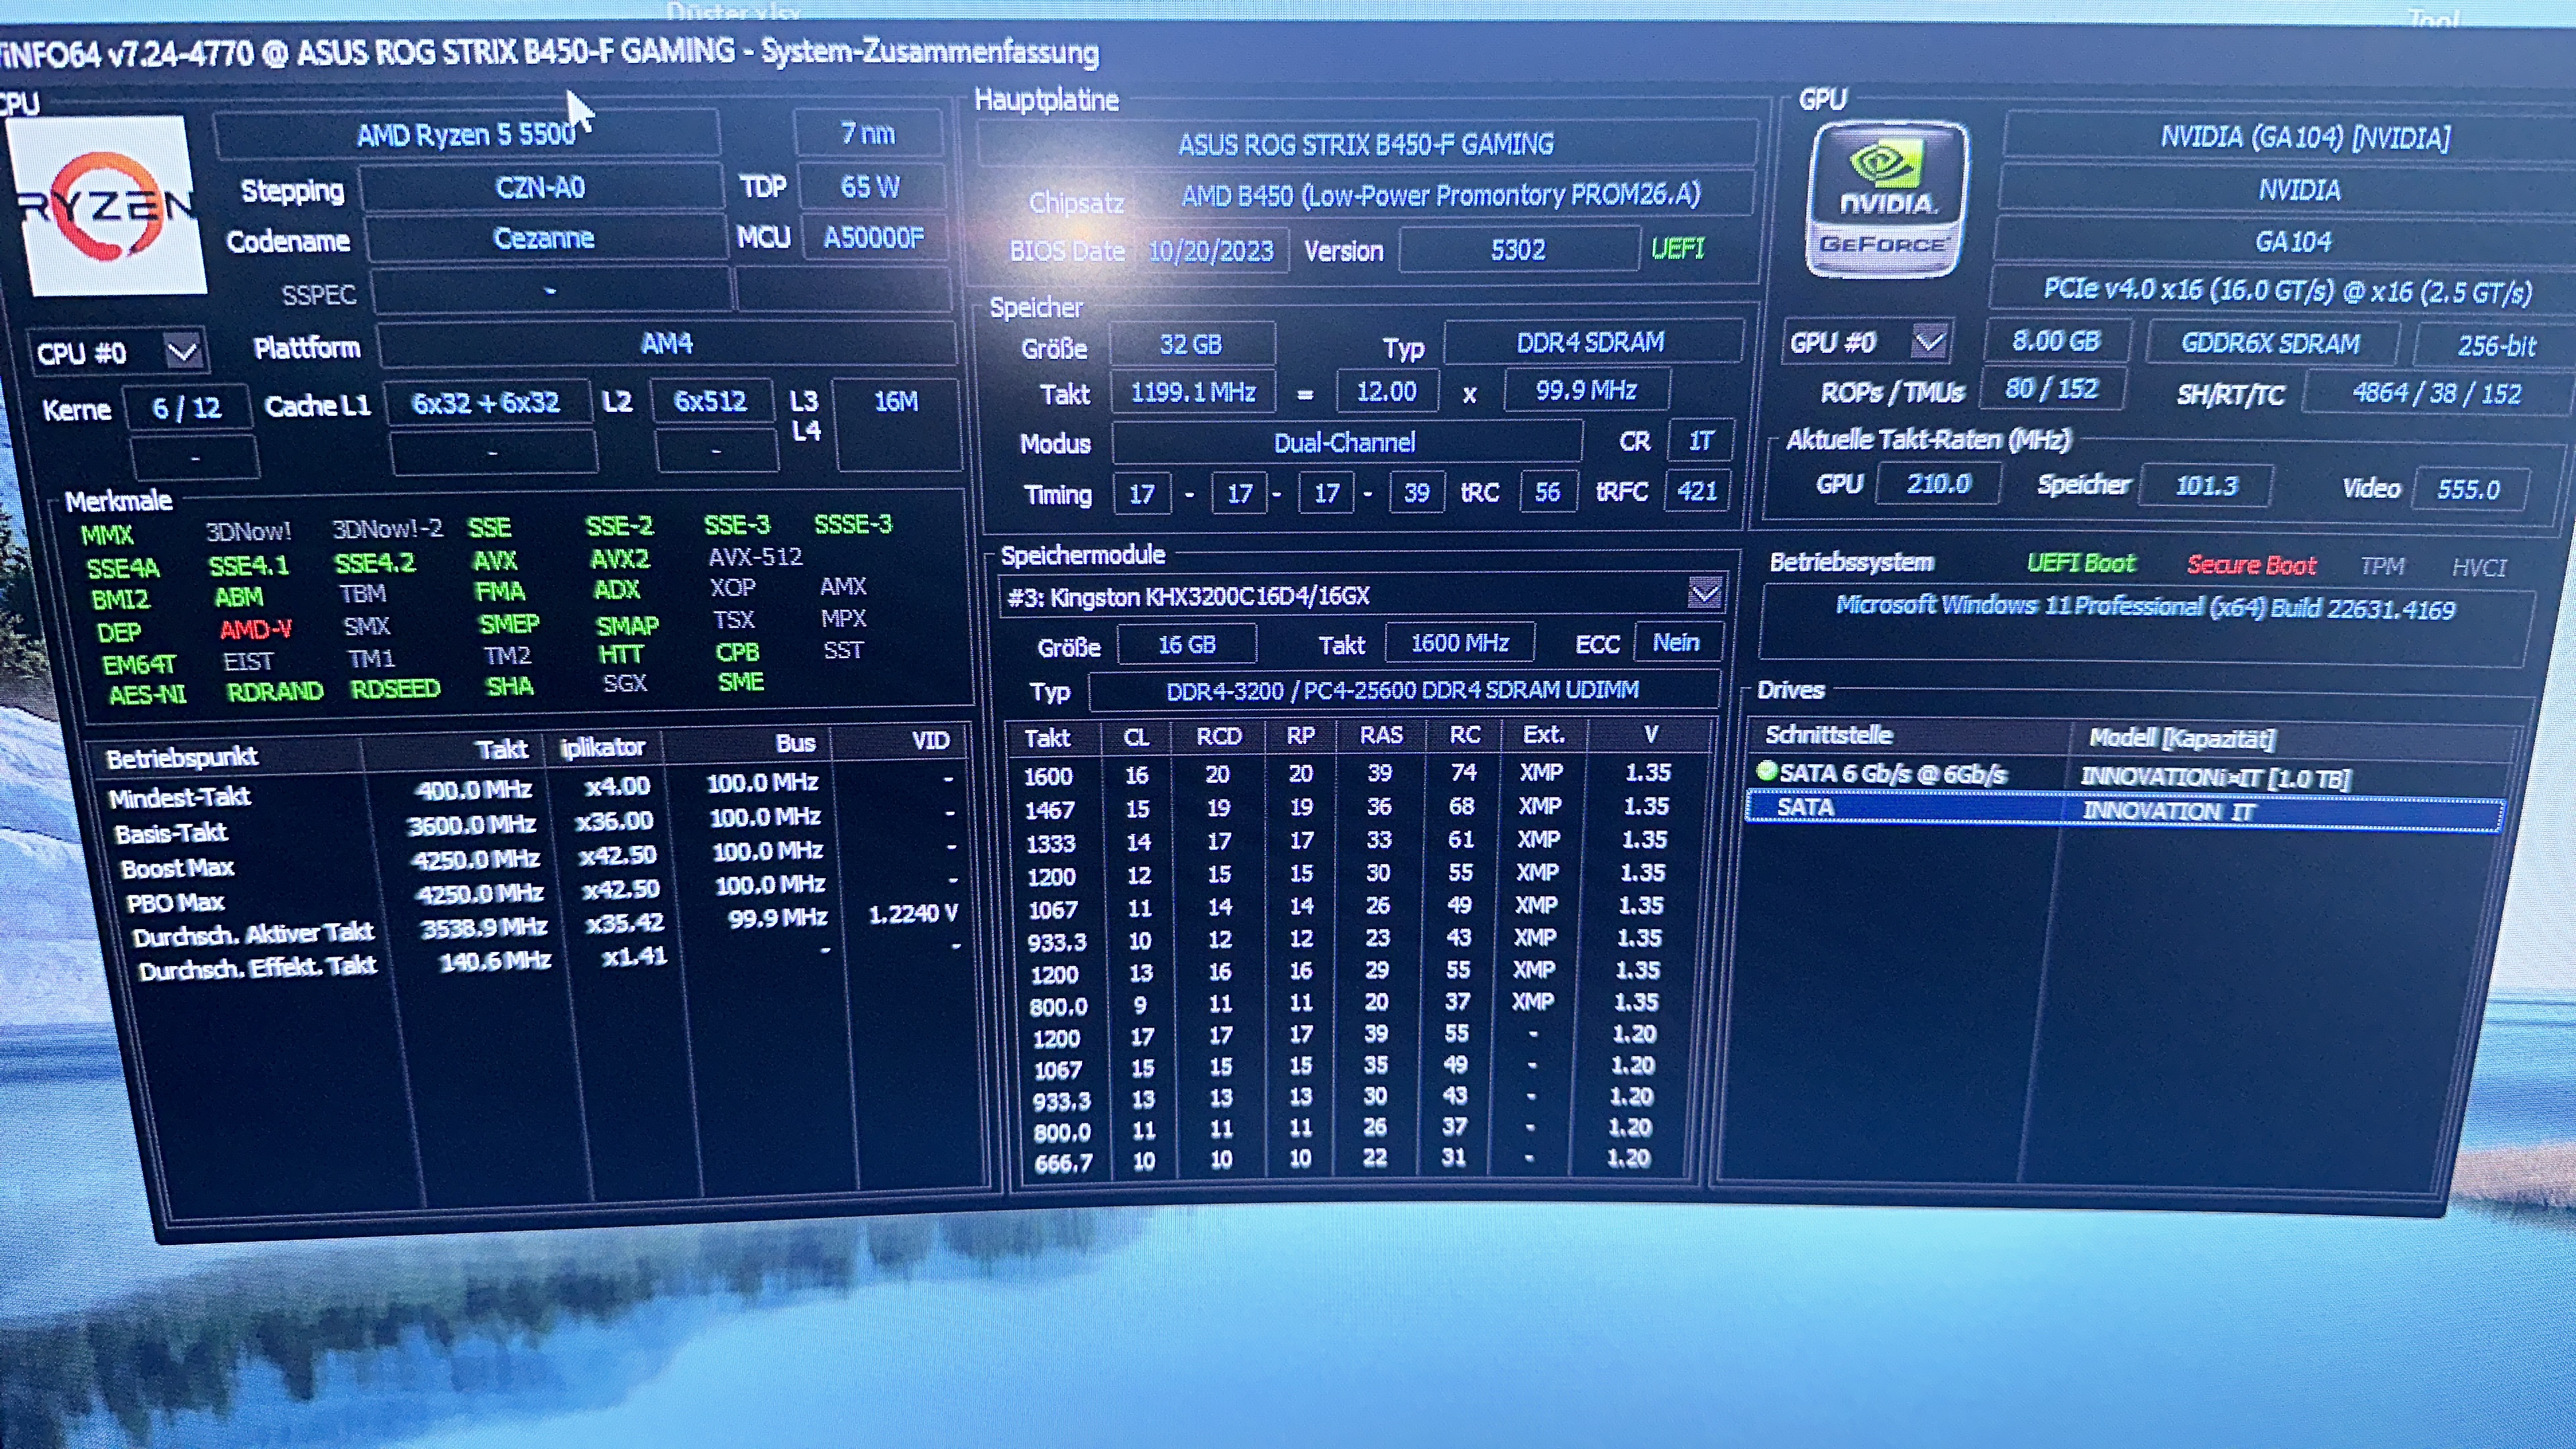Click the UEFI Boot status label
2576x1449 pixels.
point(2081,564)
